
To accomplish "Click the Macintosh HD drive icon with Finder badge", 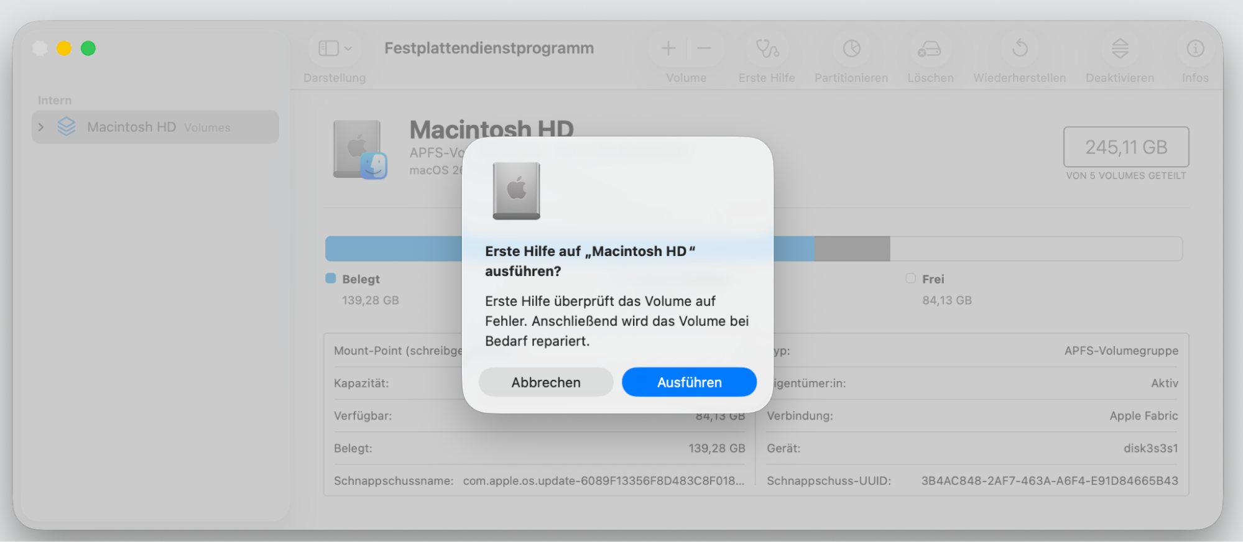I will point(360,149).
